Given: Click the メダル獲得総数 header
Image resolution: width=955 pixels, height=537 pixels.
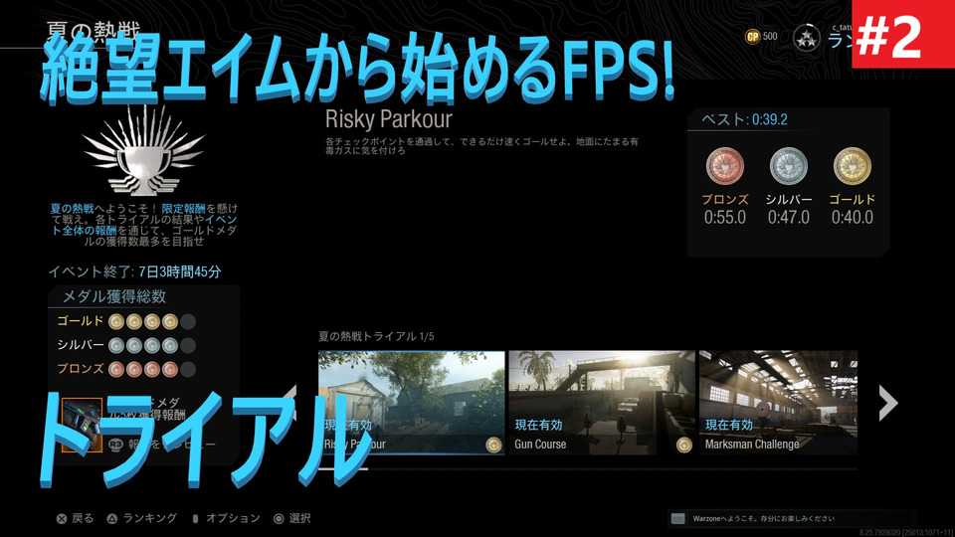Looking at the screenshot, I should pyautogui.click(x=114, y=296).
